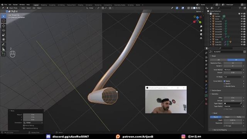Open the Fill Mode dropdown
Viewport: 247px width, 139px height.
[x=233, y=77]
